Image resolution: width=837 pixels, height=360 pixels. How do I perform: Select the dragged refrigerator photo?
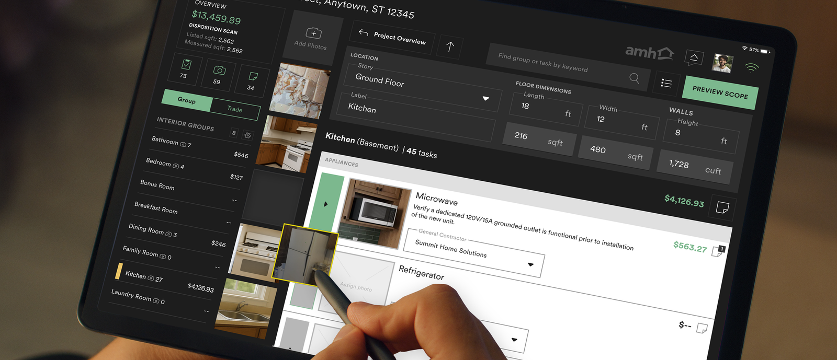[x=304, y=254]
